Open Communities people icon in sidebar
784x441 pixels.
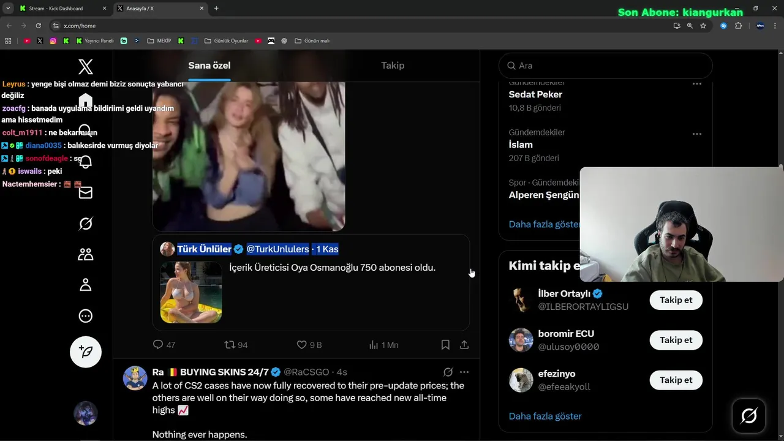tap(86, 254)
